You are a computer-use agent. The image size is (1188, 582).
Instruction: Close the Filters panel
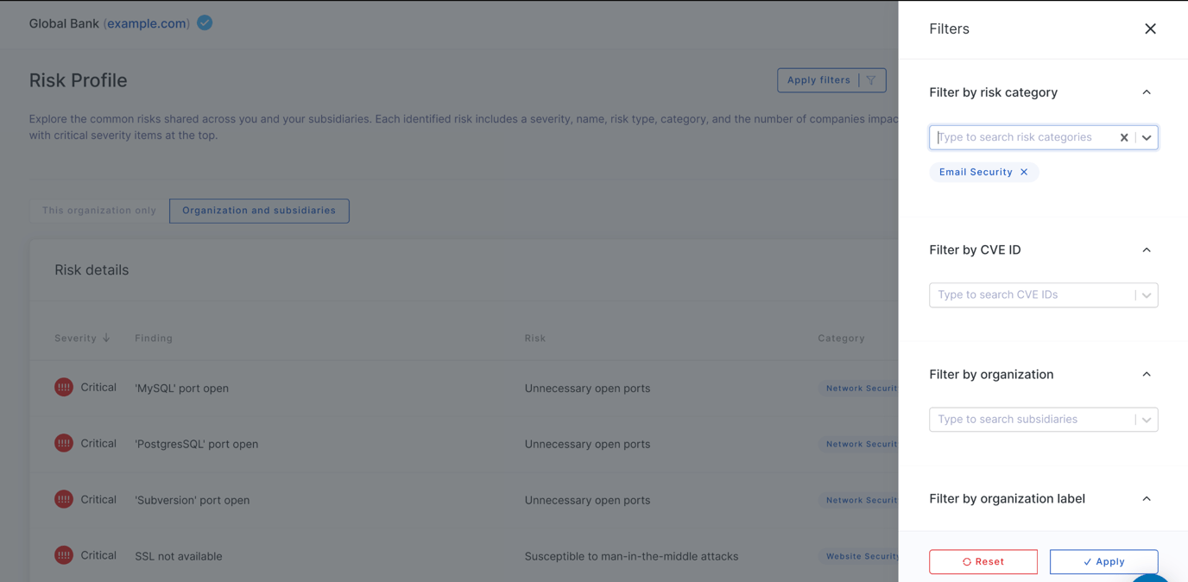1150,28
